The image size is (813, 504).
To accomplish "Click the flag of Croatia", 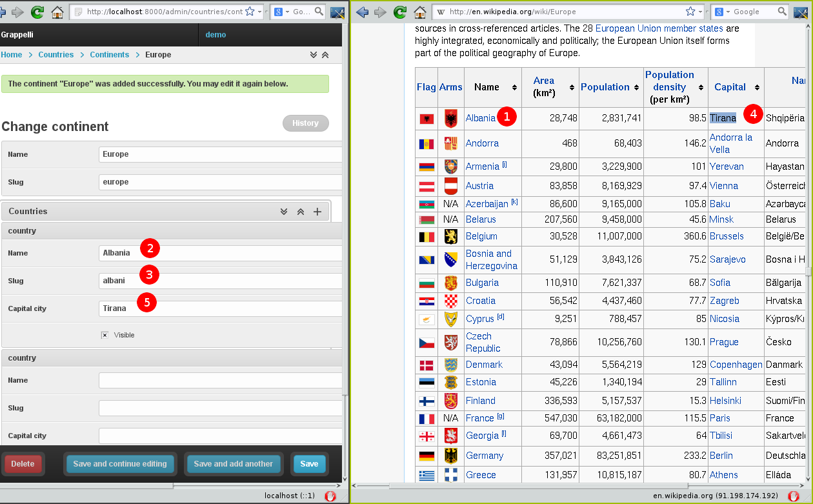I will [427, 301].
